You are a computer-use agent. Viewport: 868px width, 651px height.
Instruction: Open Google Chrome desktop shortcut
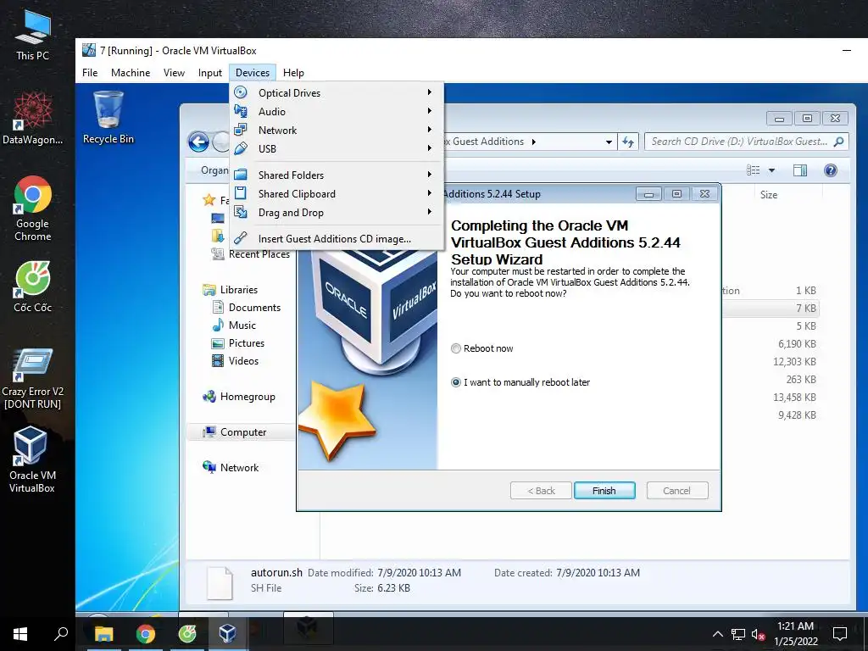pyautogui.click(x=33, y=209)
